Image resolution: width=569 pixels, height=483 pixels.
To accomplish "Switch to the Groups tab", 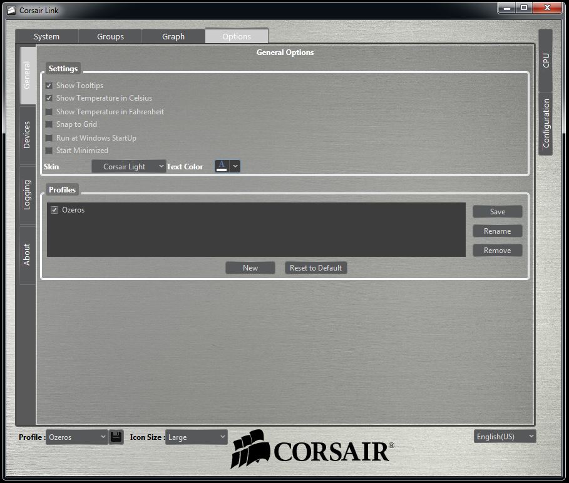I will tap(110, 37).
